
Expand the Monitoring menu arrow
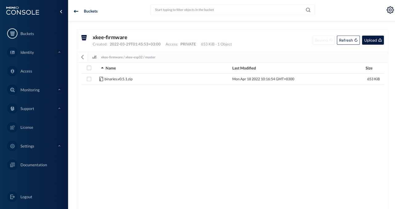(x=59, y=90)
